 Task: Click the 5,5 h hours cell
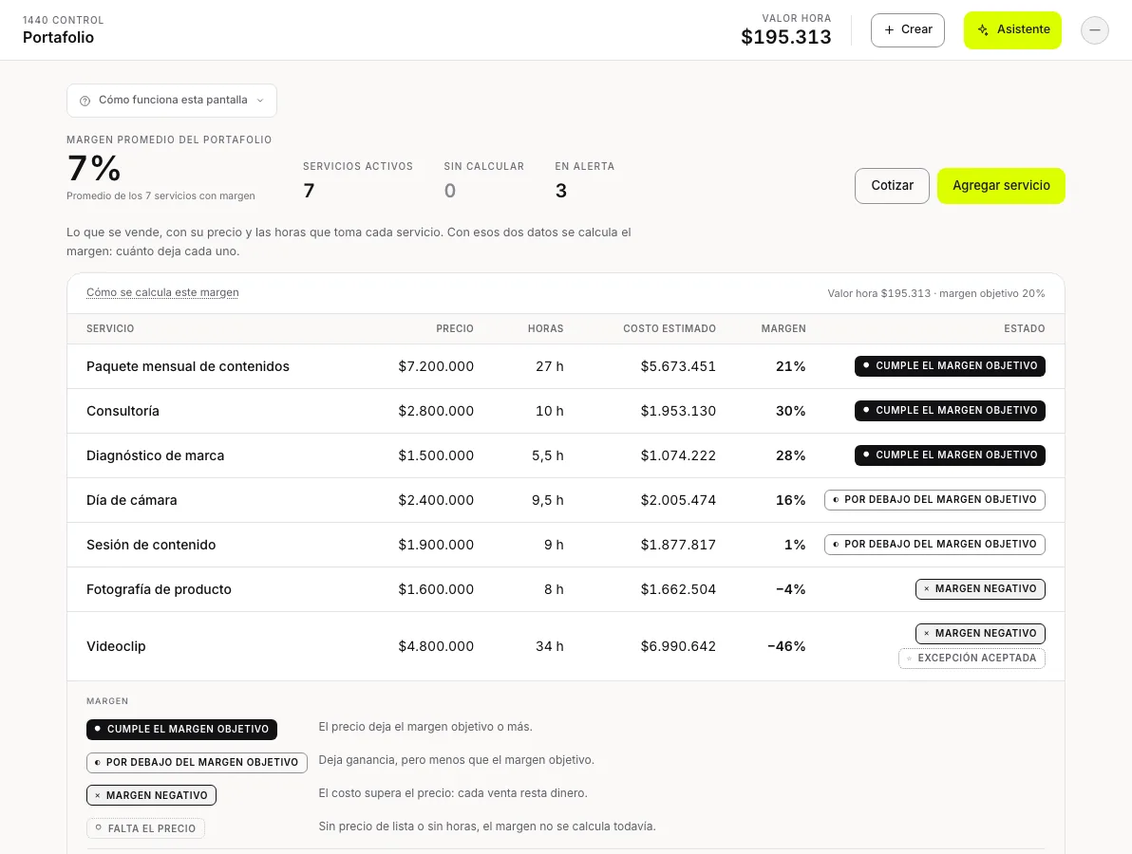[x=548, y=455]
